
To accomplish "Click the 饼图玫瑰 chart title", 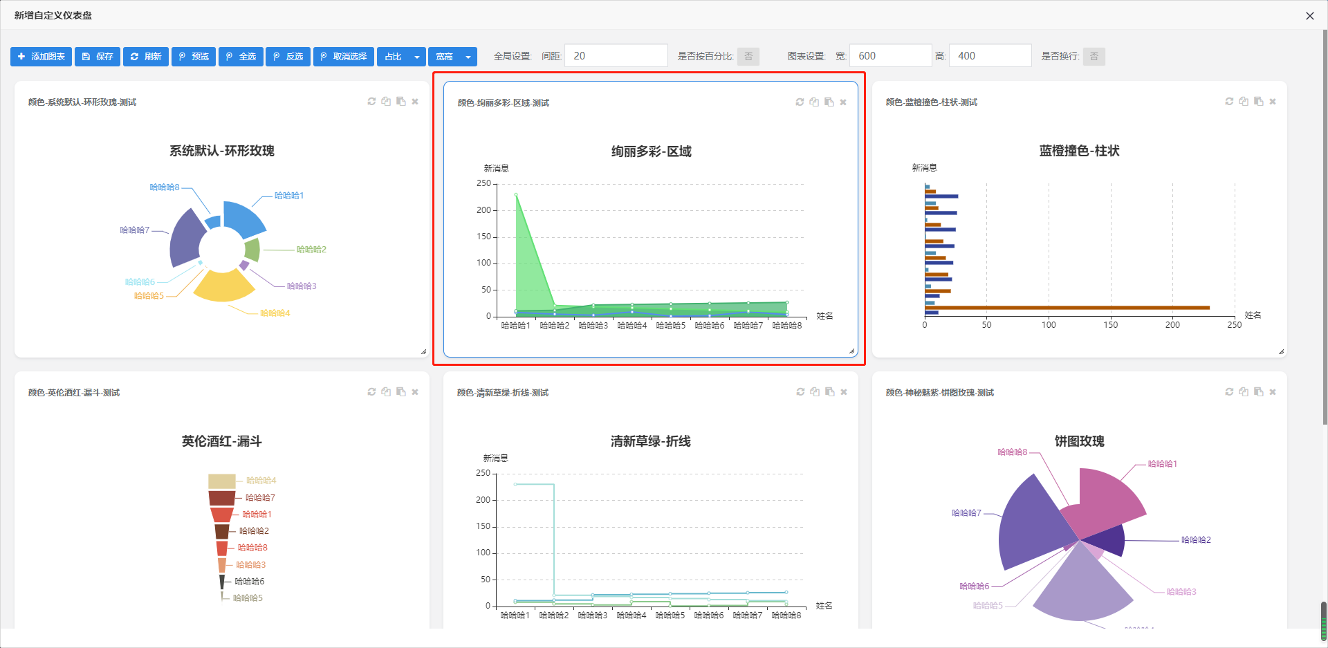I will click(1080, 441).
